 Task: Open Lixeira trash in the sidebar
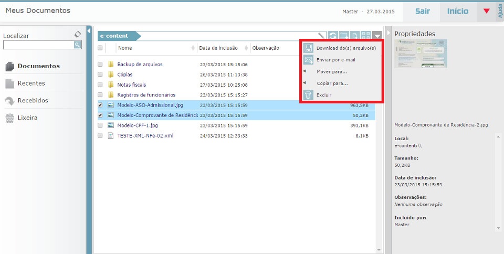[x=27, y=118]
